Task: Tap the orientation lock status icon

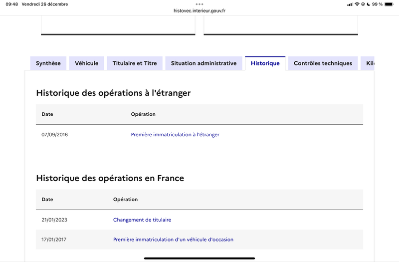Action: pos(363,4)
